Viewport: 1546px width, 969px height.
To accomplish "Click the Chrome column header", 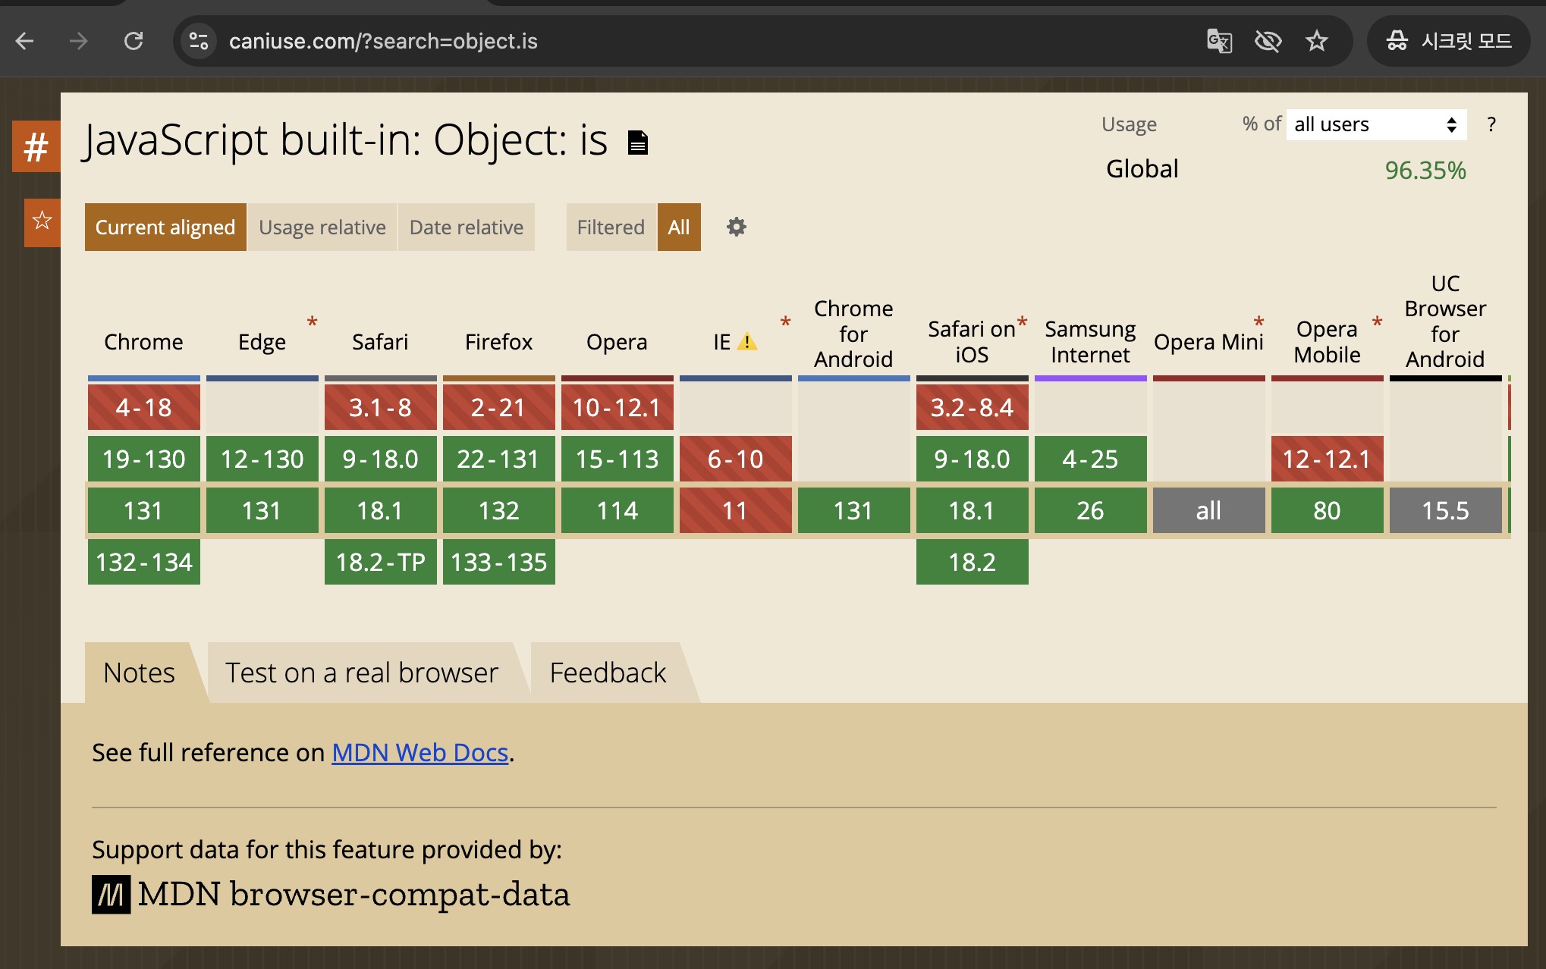I will pos(143,342).
